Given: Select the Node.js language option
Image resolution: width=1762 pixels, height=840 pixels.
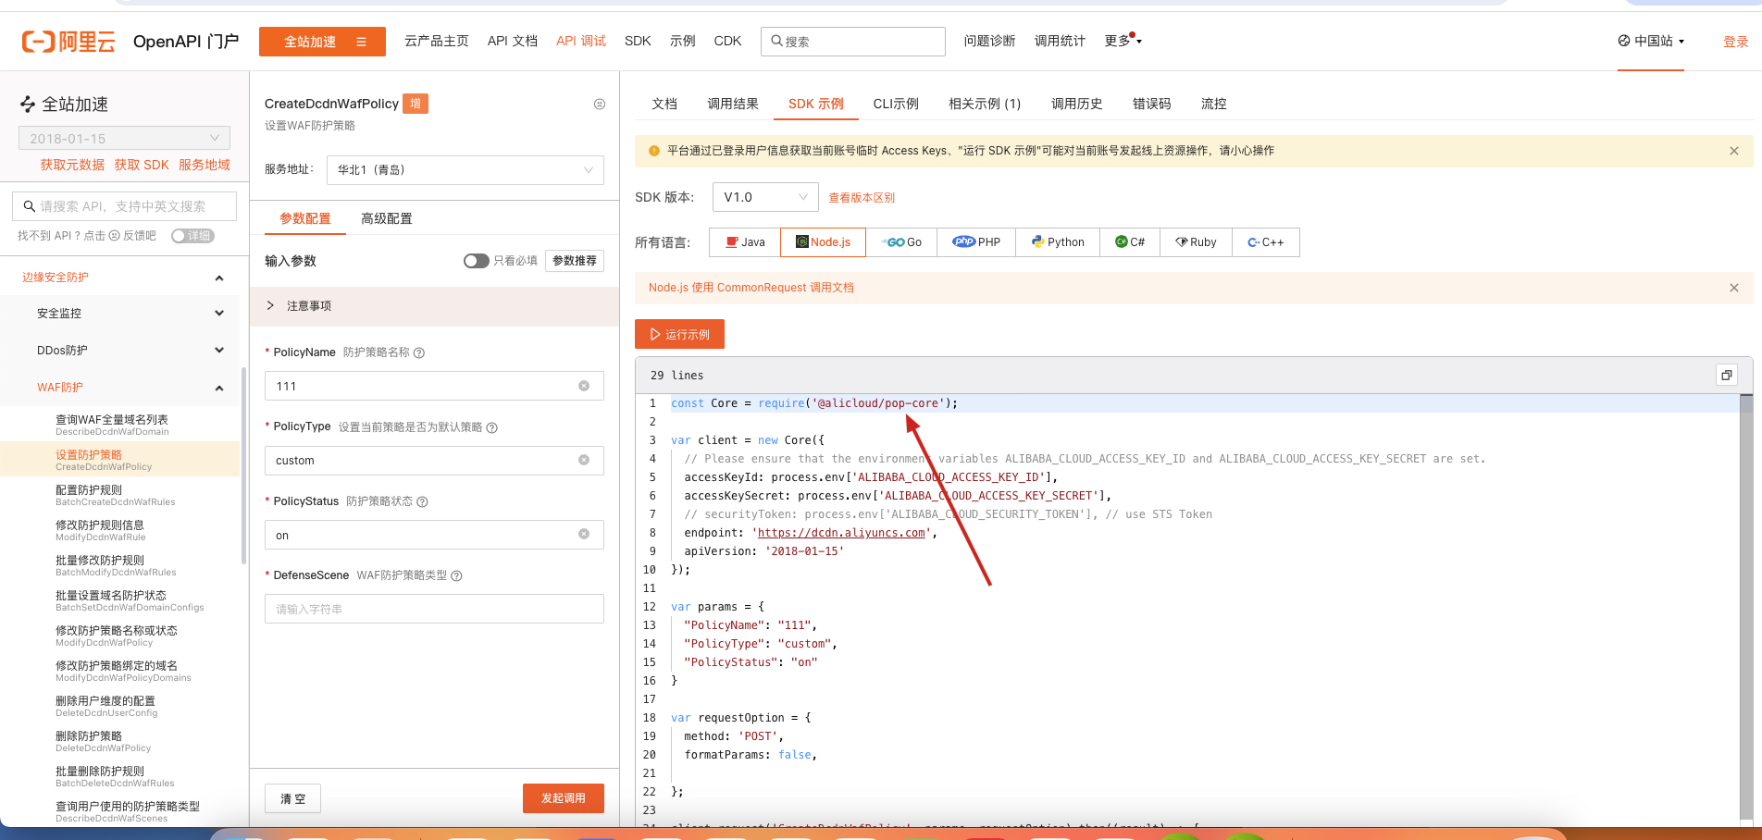Looking at the screenshot, I should [x=823, y=242].
